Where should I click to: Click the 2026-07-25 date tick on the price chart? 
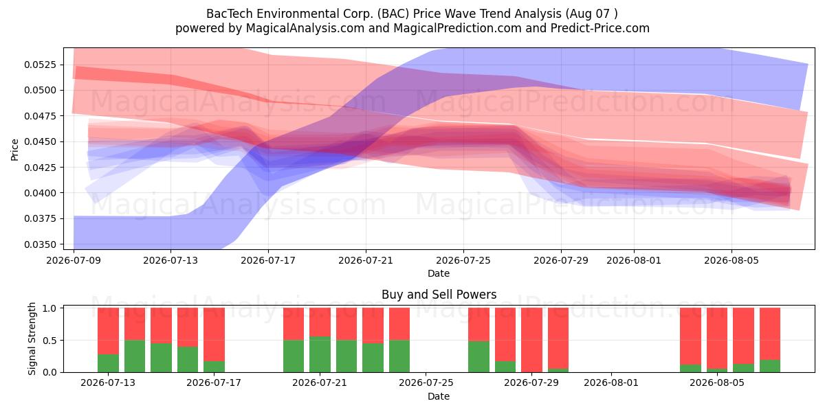click(x=463, y=260)
